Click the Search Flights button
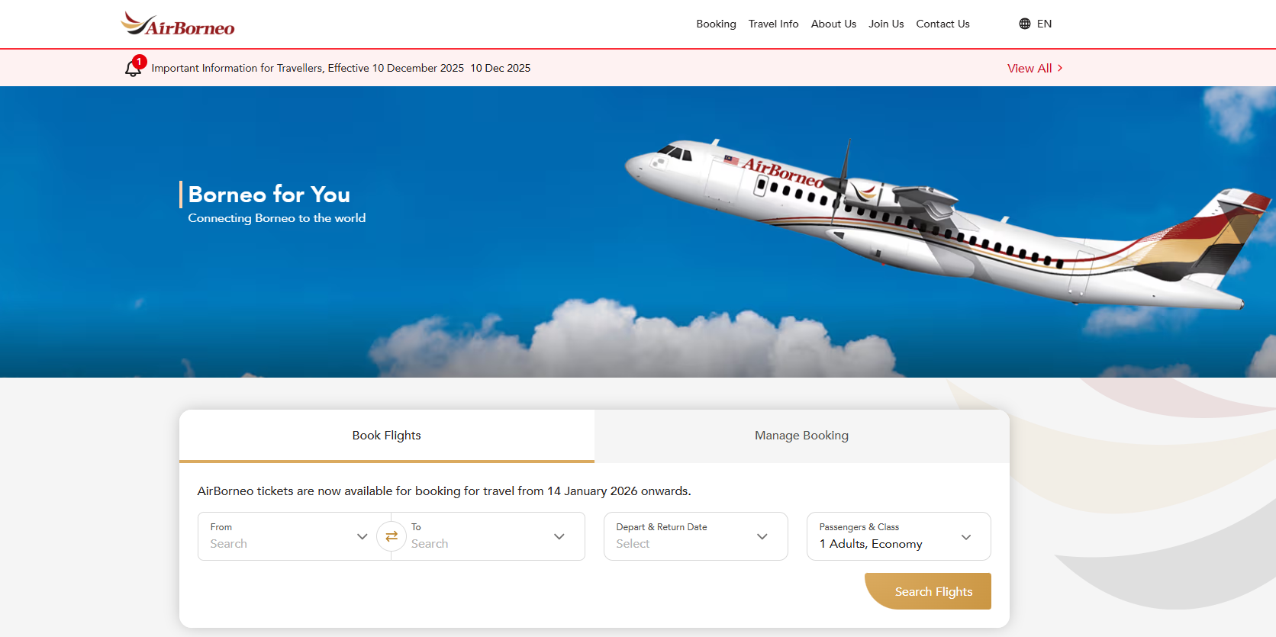This screenshot has width=1276, height=637. [928, 591]
